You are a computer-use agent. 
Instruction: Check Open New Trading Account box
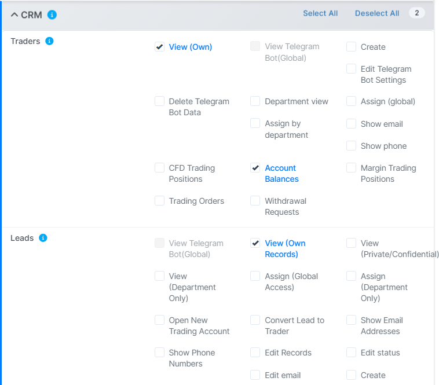pyautogui.click(x=160, y=320)
